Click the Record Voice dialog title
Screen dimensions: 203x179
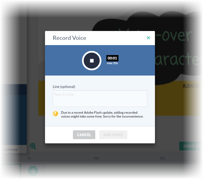click(69, 38)
